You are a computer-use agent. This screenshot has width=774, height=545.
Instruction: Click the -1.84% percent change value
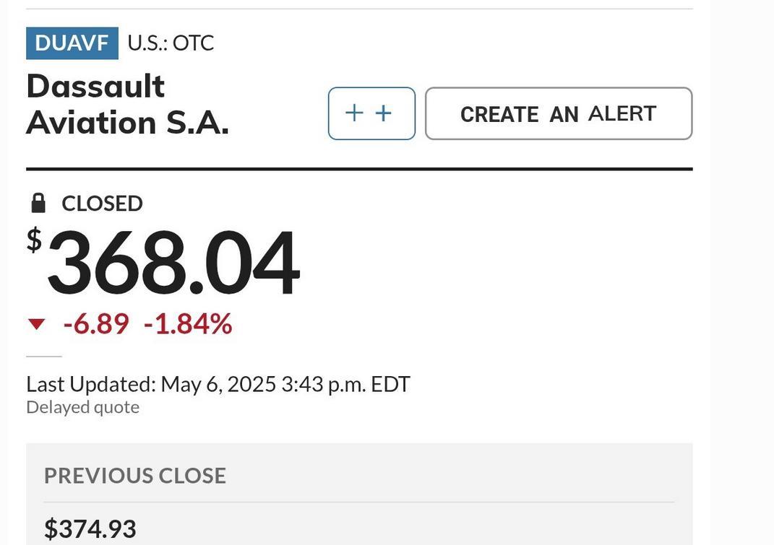coord(188,324)
